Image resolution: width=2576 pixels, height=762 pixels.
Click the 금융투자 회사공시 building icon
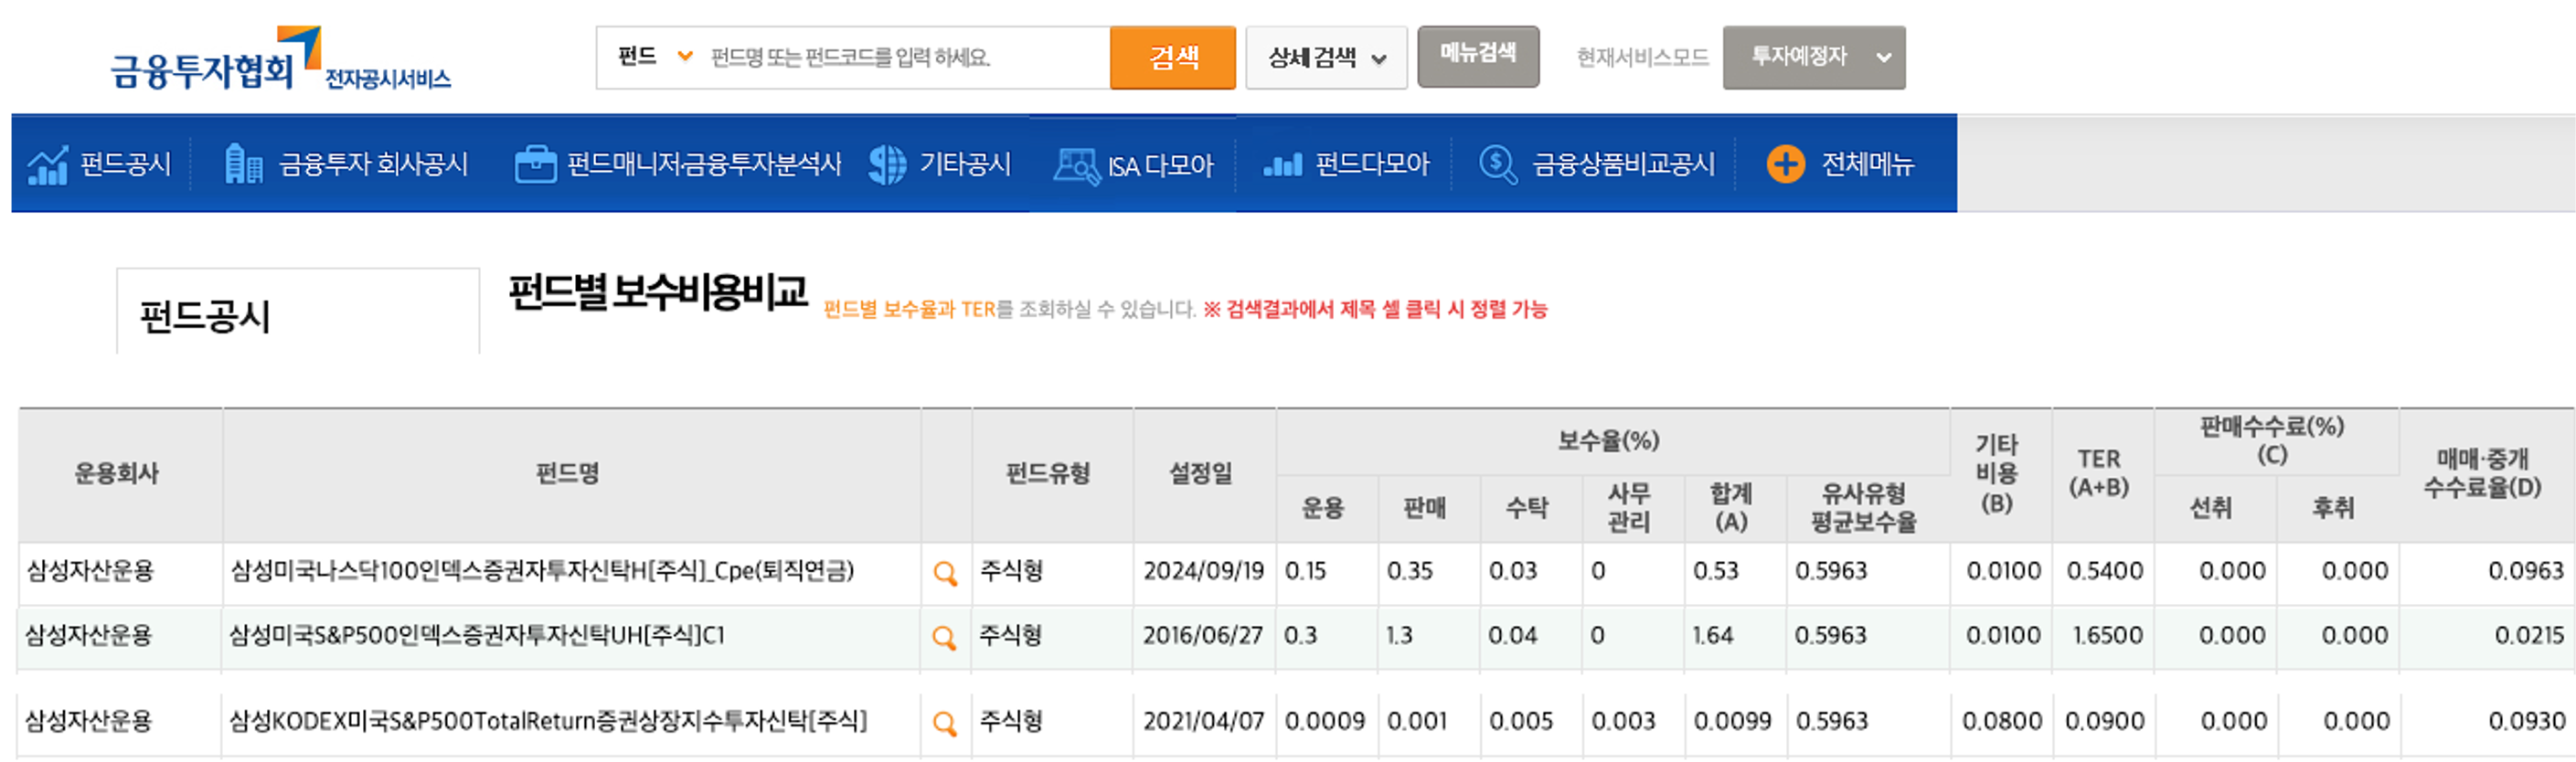[x=243, y=164]
